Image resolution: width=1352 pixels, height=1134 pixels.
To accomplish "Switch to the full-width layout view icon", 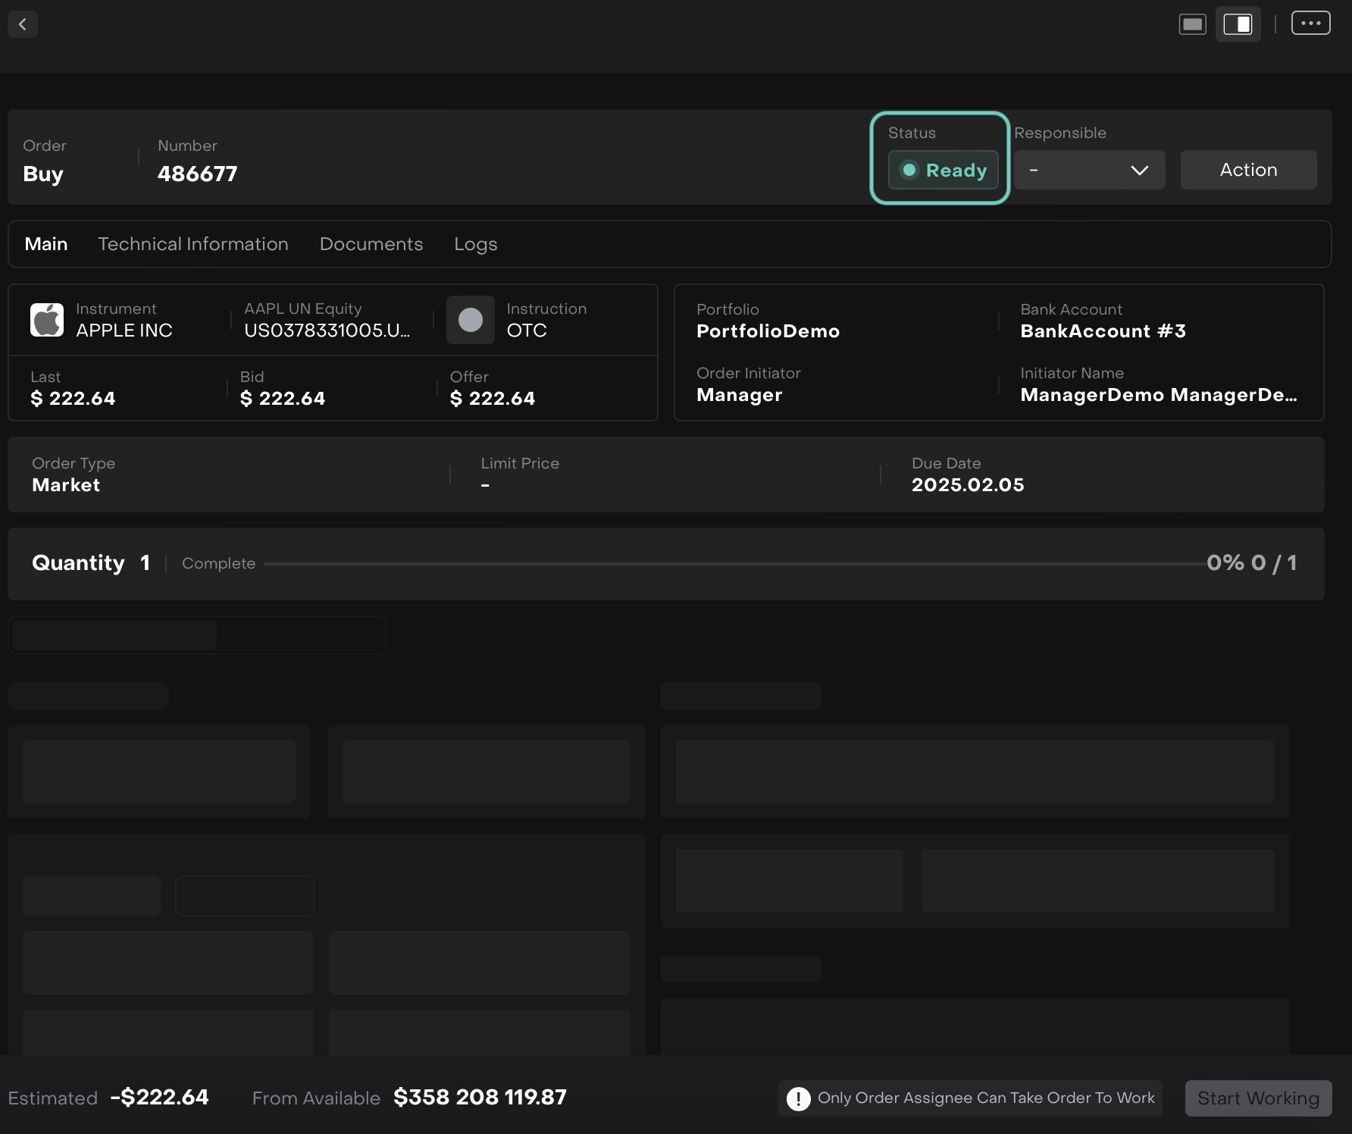I will tap(1192, 24).
